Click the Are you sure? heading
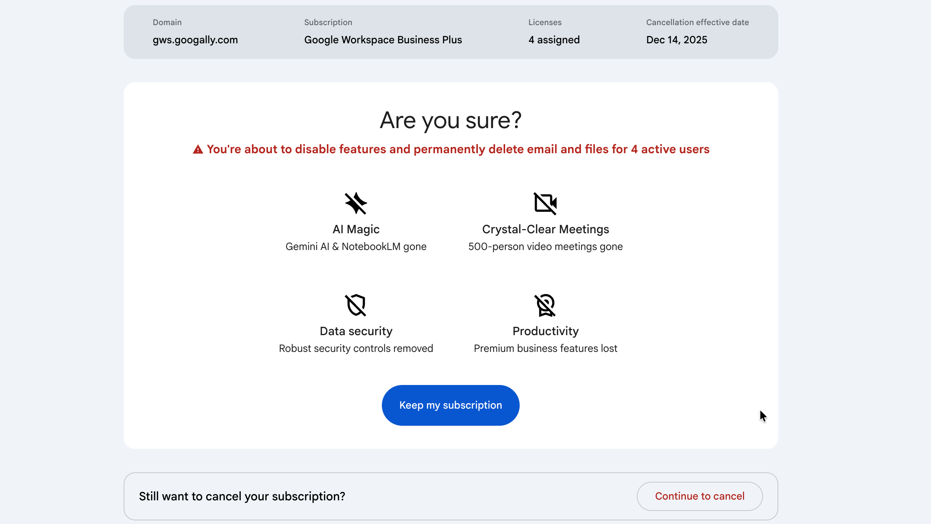 (451, 120)
